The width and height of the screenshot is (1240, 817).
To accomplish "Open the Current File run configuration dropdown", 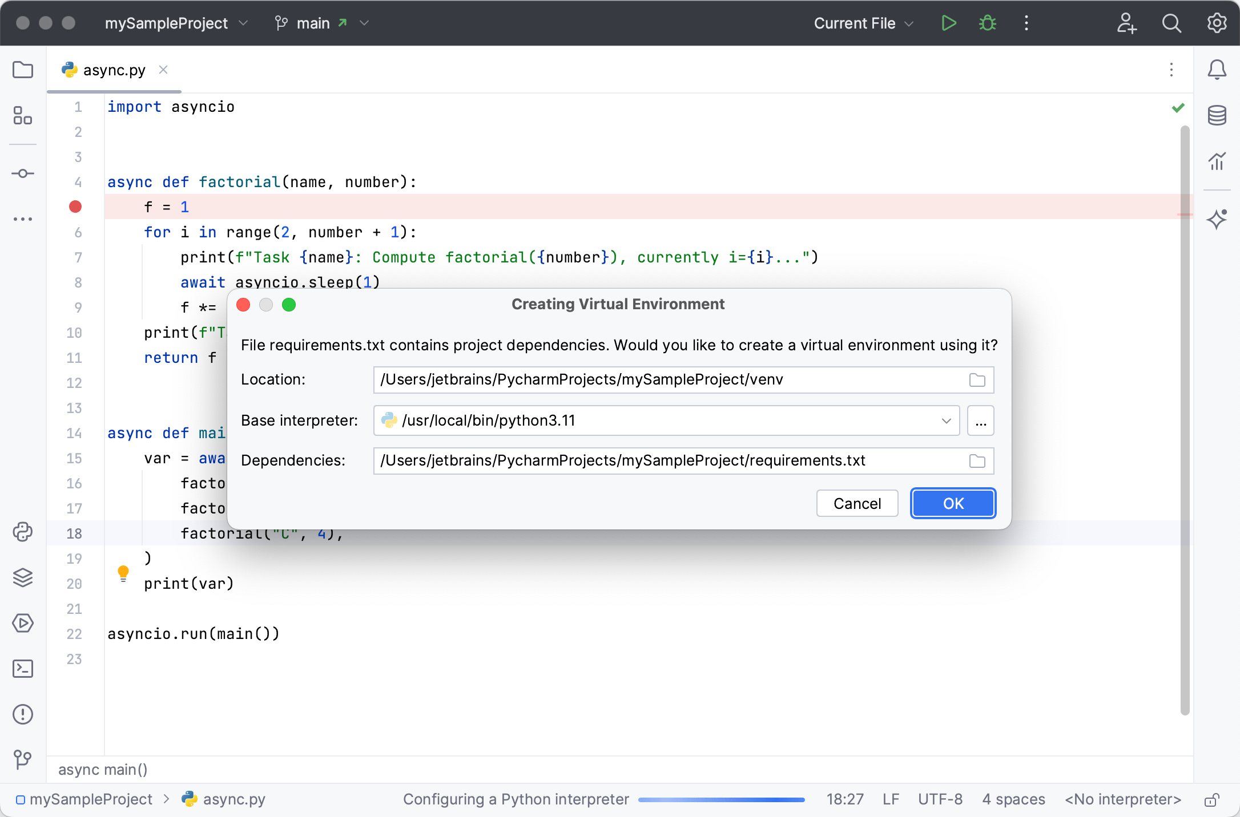I will point(863,23).
